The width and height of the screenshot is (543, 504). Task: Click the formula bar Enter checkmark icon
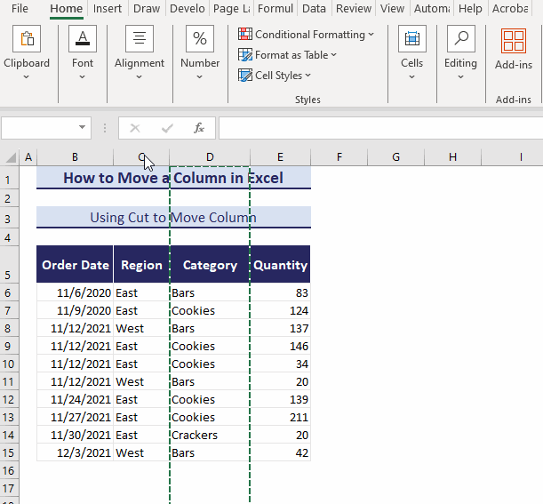pyautogui.click(x=167, y=128)
